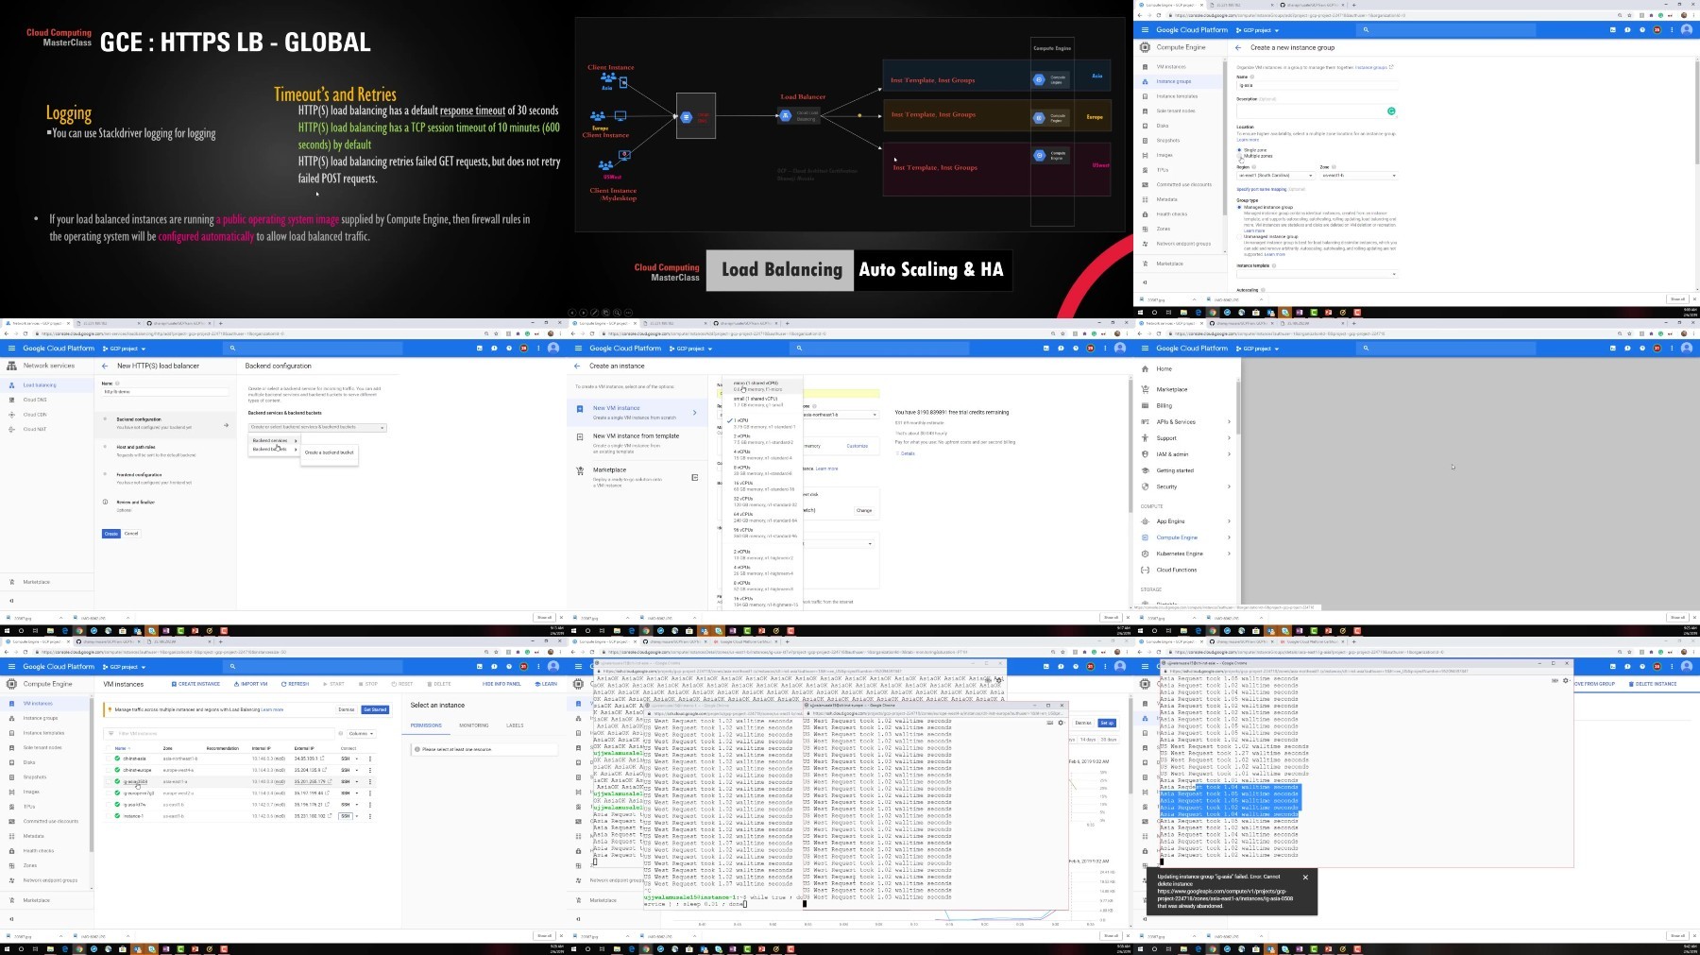Click Create button for load balancer

(111, 534)
